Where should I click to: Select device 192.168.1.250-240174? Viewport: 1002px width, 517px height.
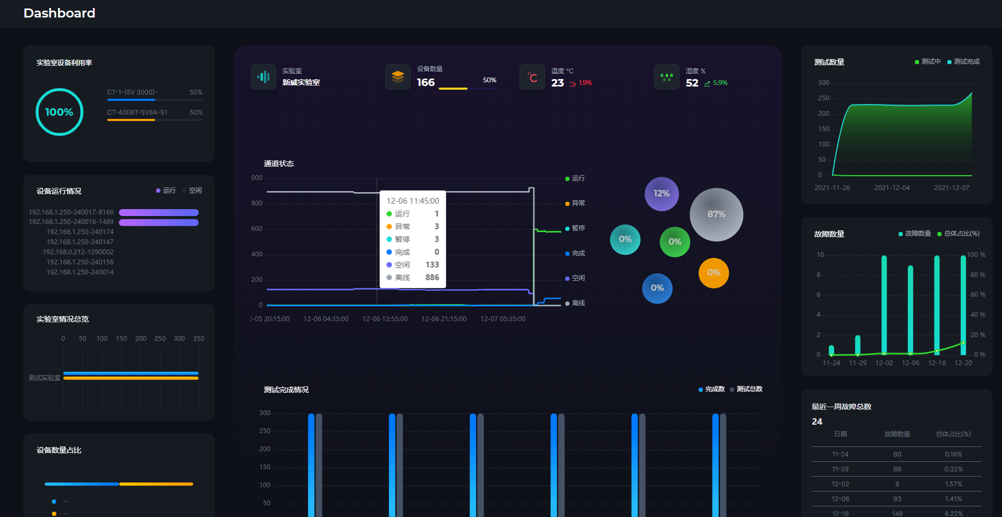[80, 232]
